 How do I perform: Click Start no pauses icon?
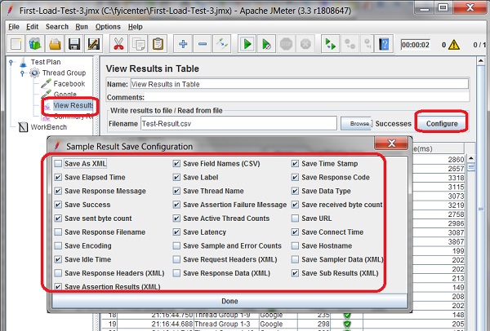[x=266, y=44]
